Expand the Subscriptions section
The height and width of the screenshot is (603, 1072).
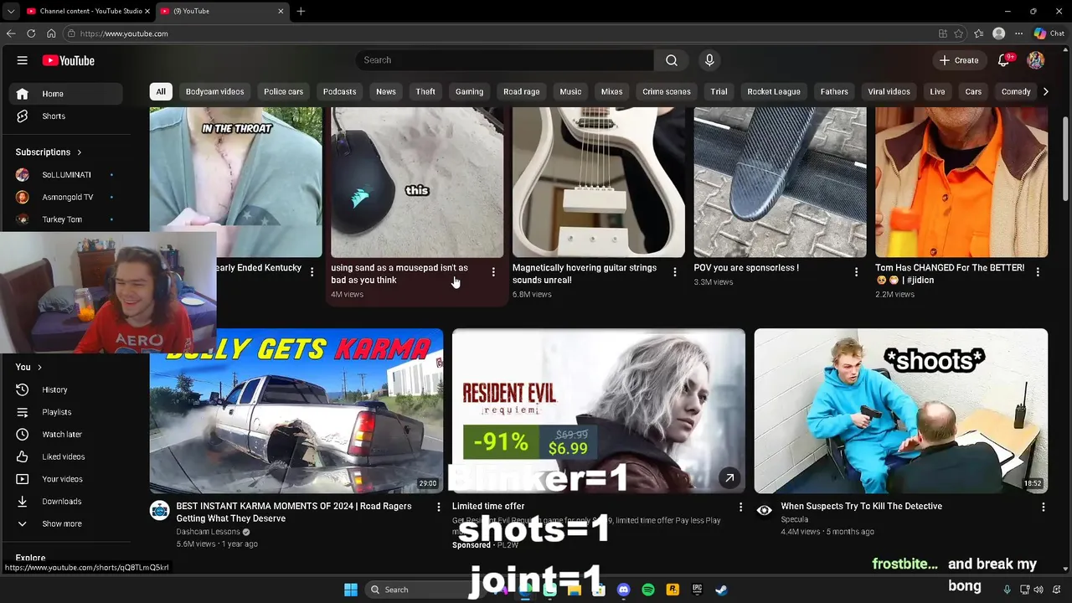(49, 152)
